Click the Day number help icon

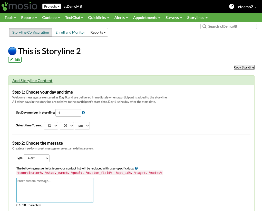point(83,113)
